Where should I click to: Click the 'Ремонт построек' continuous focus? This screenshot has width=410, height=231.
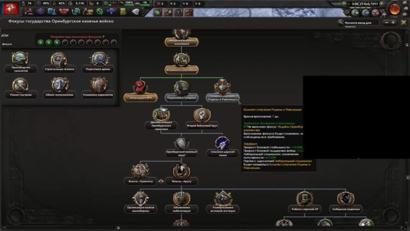tap(21, 88)
